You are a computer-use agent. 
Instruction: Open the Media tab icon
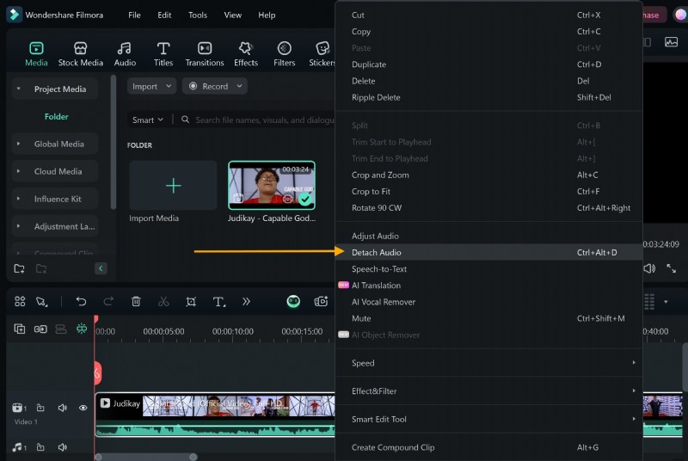point(36,48)
